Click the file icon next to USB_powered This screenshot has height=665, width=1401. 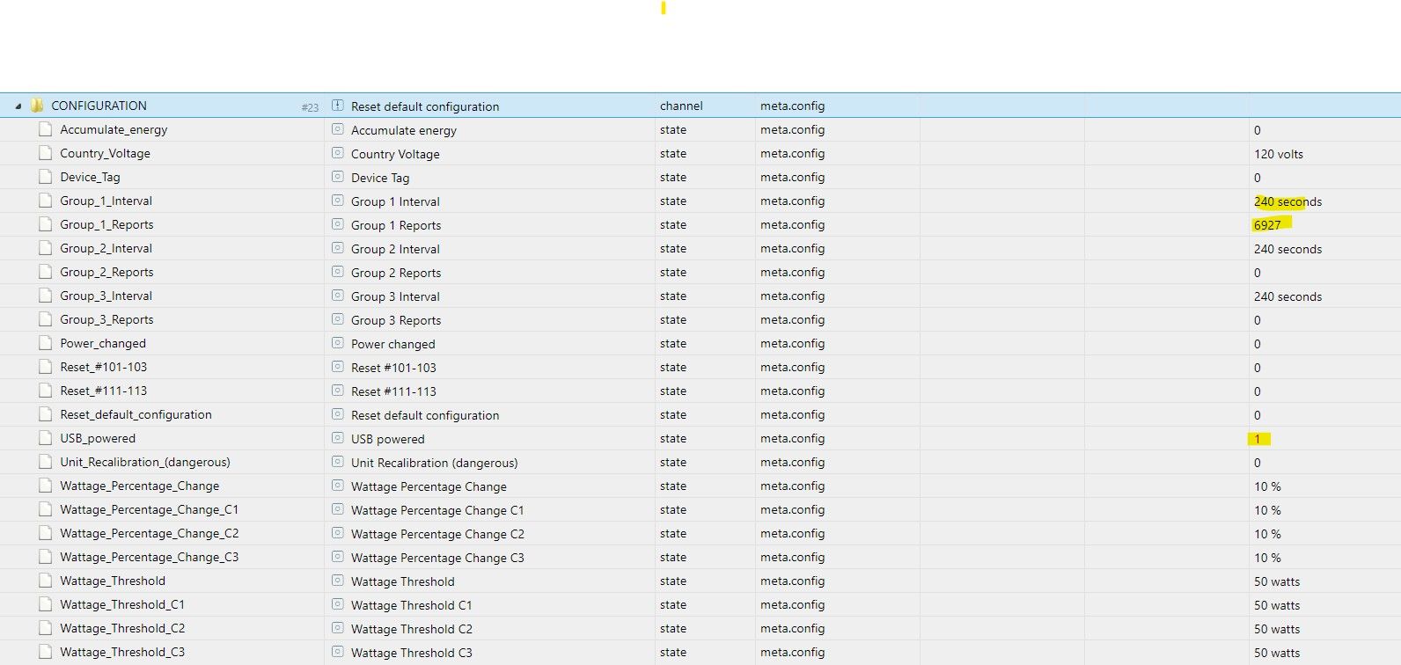tap(46, 438)
